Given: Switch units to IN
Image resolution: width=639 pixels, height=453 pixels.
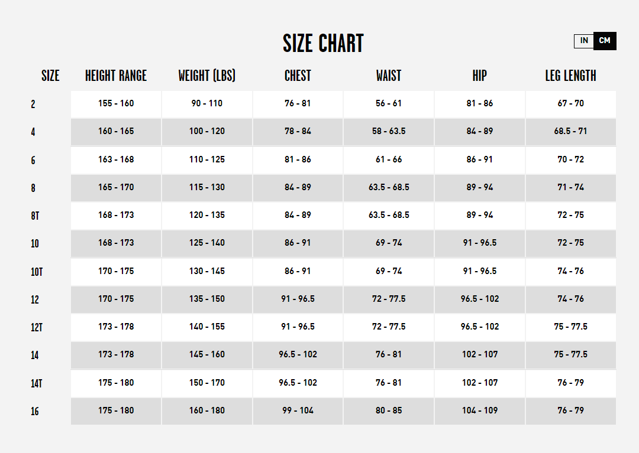Looking at the screenshot, I should pyautogui.click(x=583, y=41).
